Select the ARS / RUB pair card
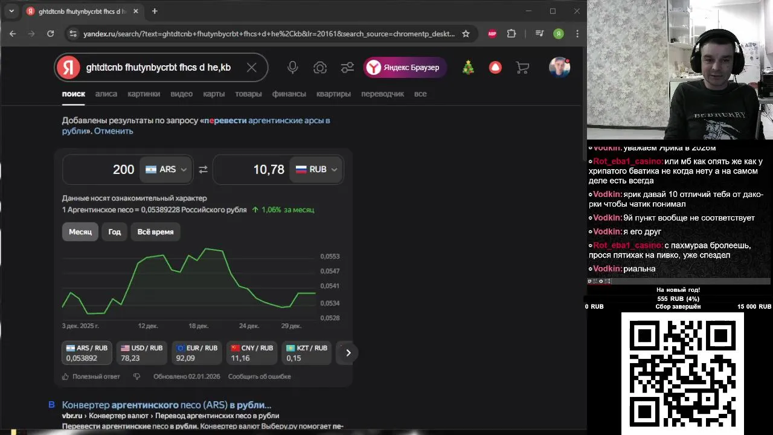 coord(87,353)
